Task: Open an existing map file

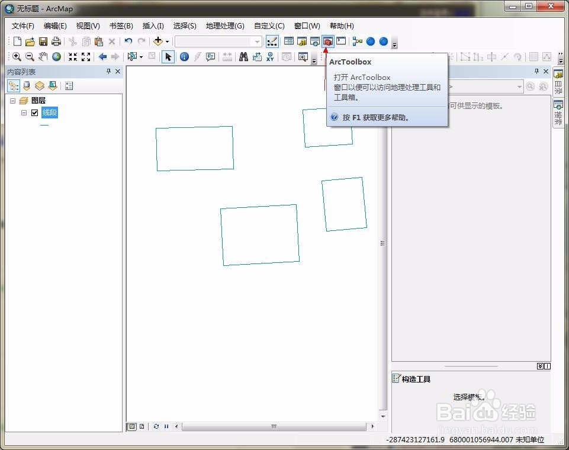Action: coord(30,41)
